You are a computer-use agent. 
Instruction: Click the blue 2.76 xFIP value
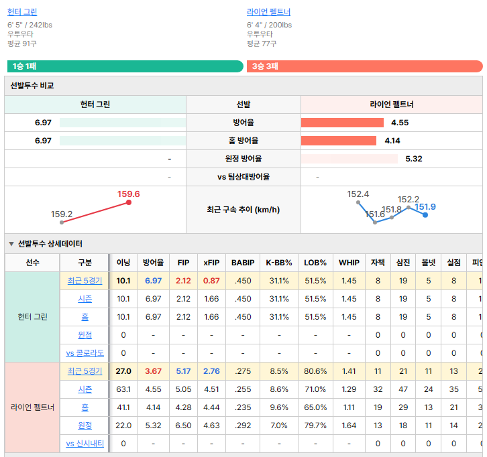[x=211, y=371]
